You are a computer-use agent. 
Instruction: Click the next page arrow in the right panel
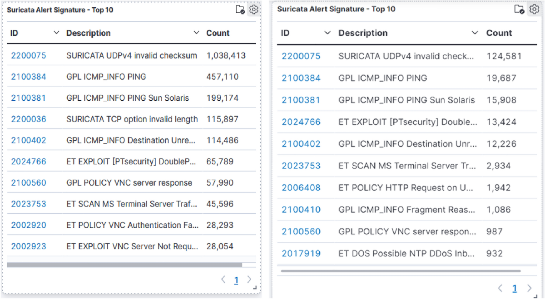click(x=529, y=288)
